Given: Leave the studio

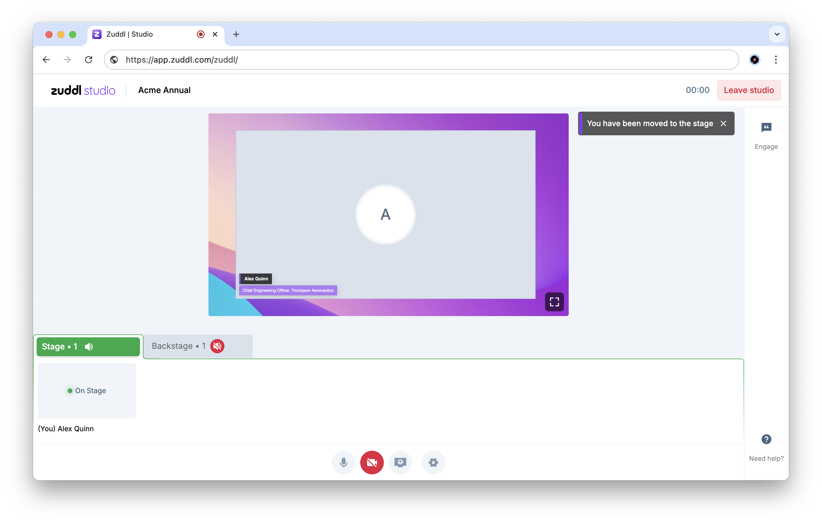Looking at the screenshot, I should point(748,90).
